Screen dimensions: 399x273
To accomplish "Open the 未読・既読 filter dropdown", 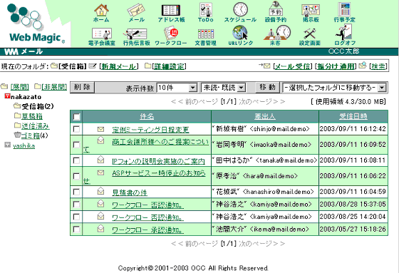I will tap(223, 88).
